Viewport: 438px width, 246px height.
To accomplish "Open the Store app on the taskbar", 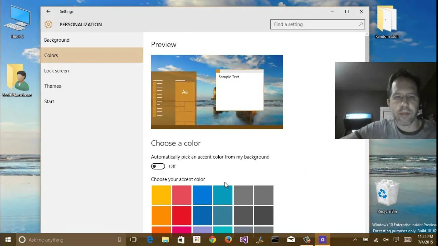I will pyautogui.click(x=181, y=240).
